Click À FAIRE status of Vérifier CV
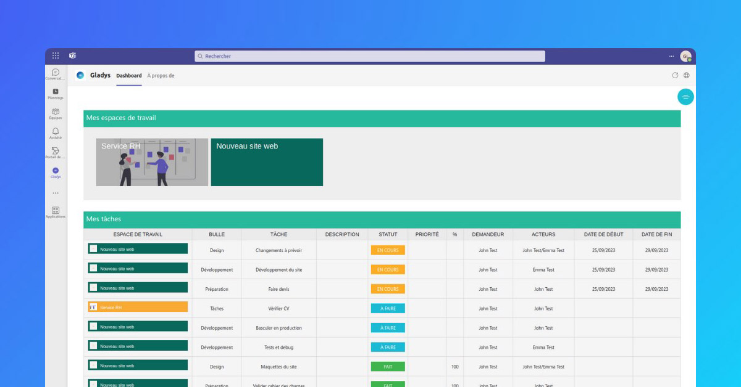Image resolution: width=741 pixels, height=387 pixels. (x=388, y=308)
